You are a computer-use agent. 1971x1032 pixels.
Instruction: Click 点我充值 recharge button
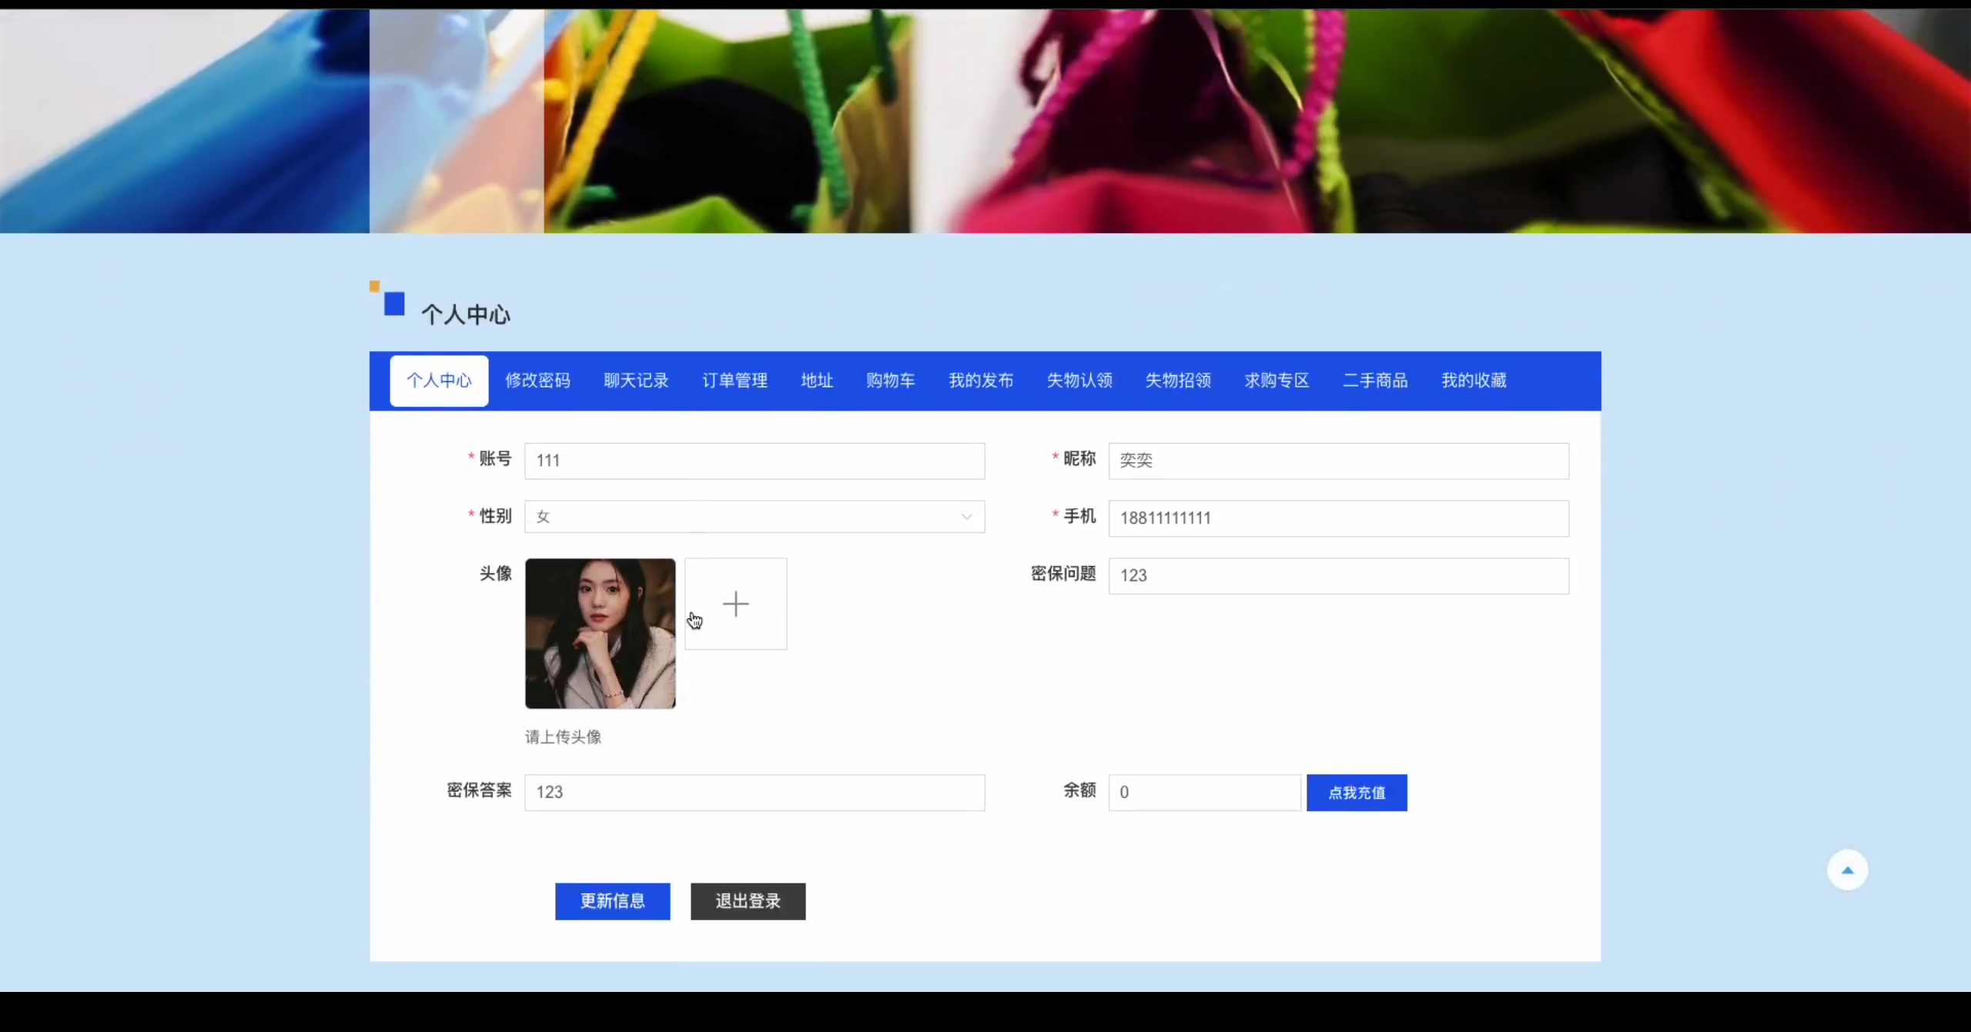click(x=1357, y=792)
